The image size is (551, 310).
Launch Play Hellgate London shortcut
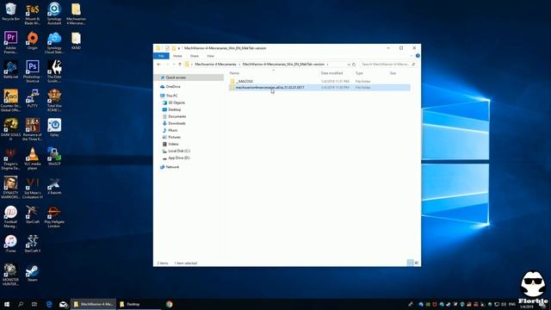[54, 216]
